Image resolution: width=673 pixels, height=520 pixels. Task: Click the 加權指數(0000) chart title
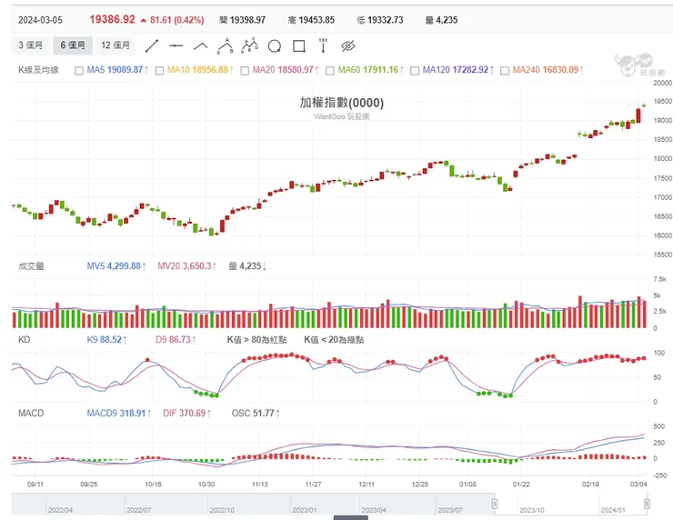tap(341, 103)
